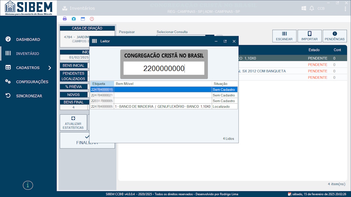Open notifications bell icon
This screenshot has width=351, height=197.
[x=312, y=8]
